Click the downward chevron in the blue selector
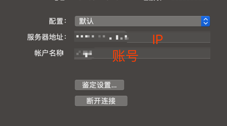Screen dimensions: 227x126 click(x=206, y=23)
